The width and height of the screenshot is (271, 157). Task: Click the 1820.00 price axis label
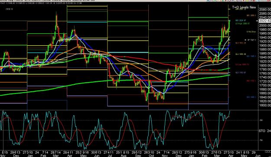265,61
